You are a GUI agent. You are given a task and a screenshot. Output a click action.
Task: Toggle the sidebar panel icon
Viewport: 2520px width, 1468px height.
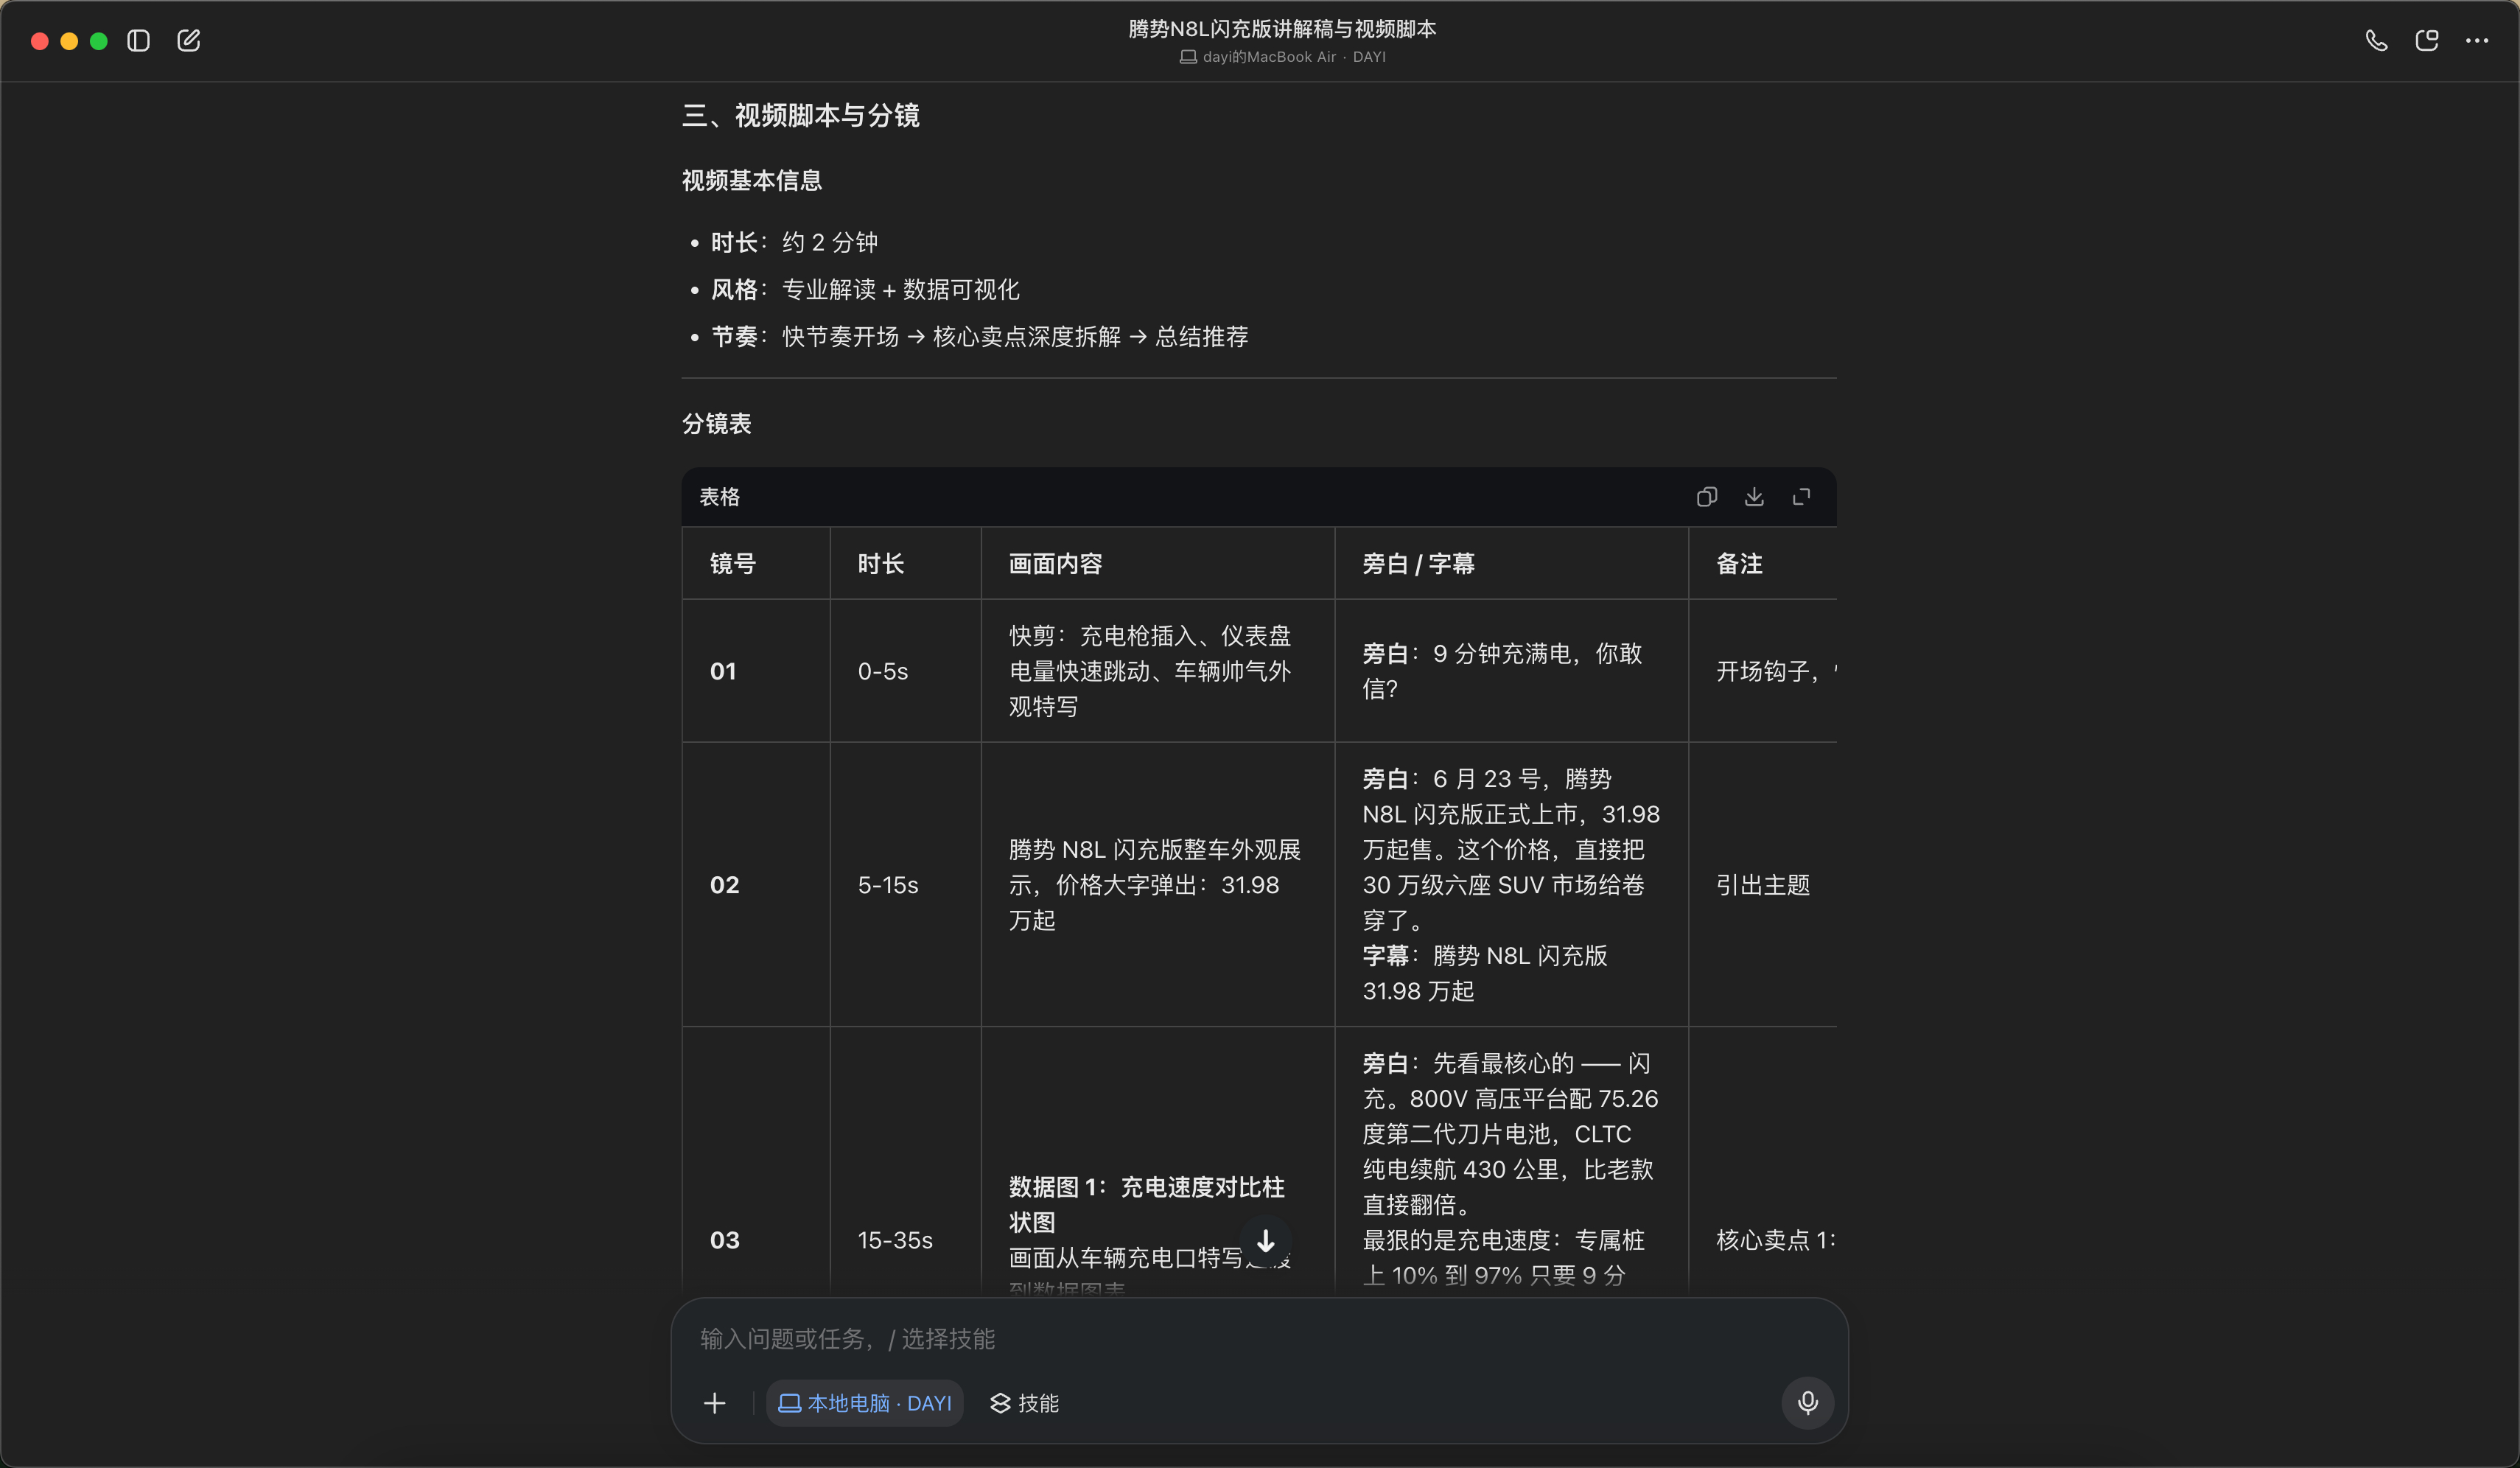pyautogui.click(x=138, y=41)
